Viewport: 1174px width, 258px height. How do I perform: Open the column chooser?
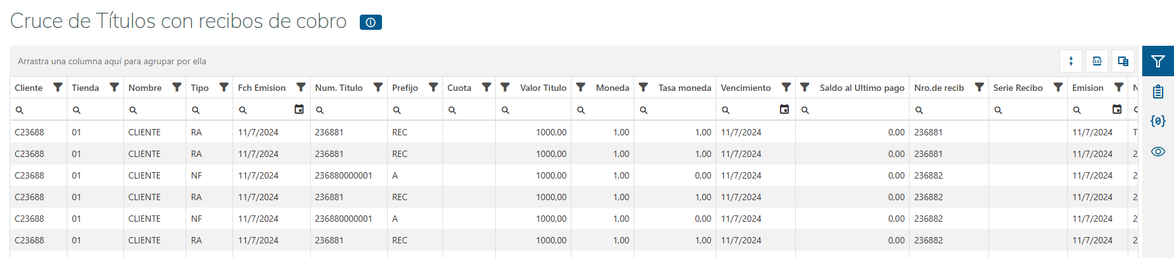[1123, 61]
